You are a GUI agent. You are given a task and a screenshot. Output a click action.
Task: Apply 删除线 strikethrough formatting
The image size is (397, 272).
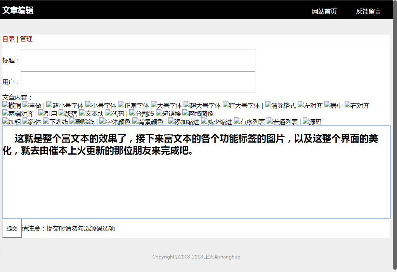click(x=82, y=122)
